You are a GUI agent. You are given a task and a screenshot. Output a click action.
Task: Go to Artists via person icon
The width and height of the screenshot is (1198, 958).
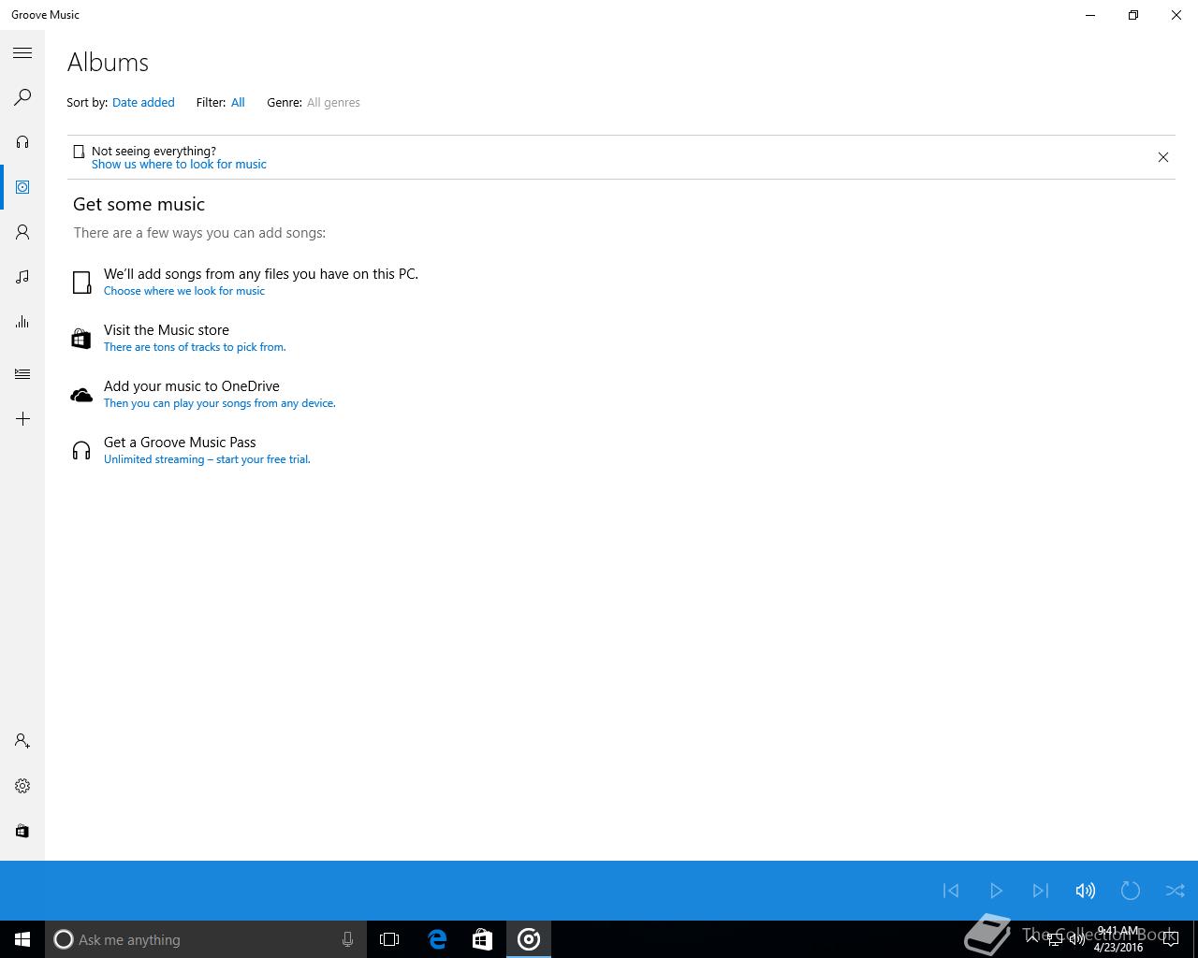pyautogui.click(x=22, y=232)
